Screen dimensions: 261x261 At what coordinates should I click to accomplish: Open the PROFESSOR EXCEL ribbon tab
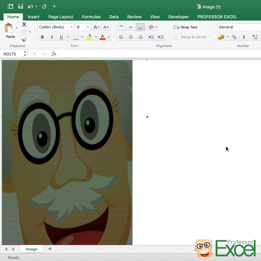tap(217, 17)
